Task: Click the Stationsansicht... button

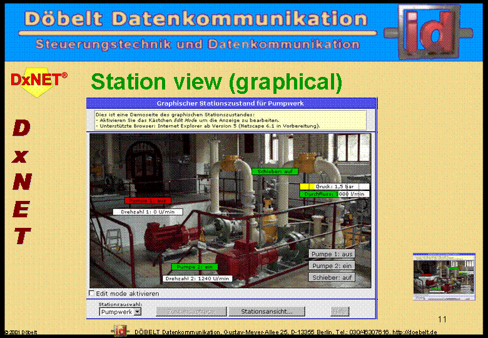Action: tap(267, 312)
